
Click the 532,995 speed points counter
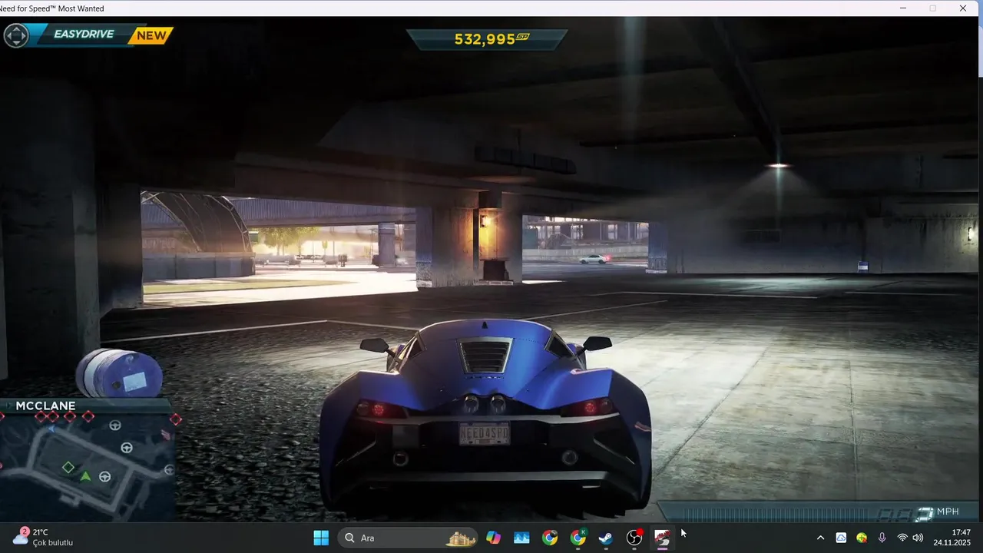click(x=491, y=38)
